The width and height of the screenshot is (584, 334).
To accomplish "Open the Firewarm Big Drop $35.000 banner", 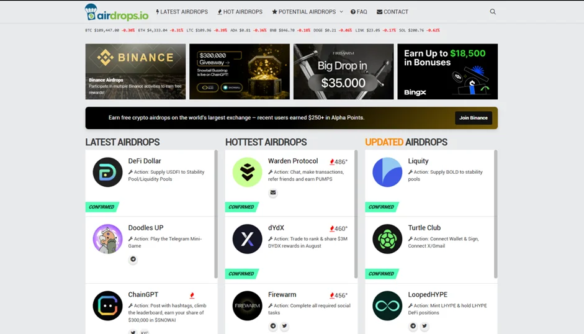I will coord(343,71).
